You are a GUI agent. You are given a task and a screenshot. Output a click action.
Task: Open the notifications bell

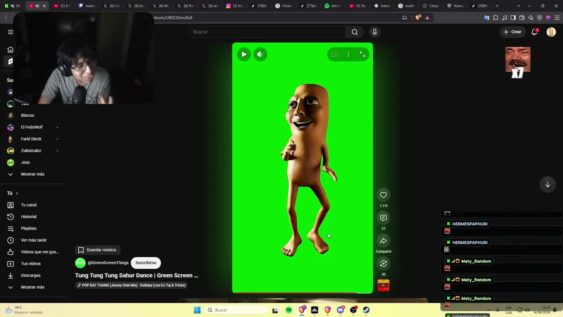tap(534, 32)
